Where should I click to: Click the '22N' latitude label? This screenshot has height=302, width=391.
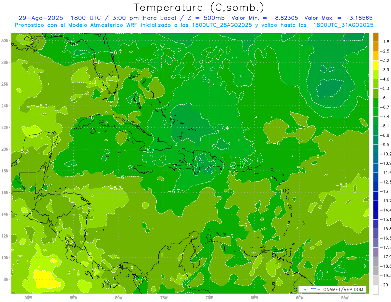click(x=5, y=127)
